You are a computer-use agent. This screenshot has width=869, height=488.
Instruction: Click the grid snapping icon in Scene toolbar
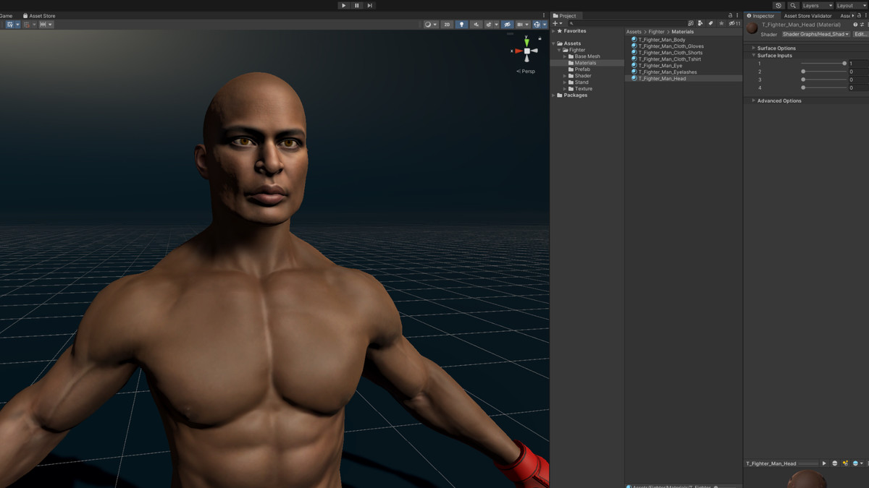click(x=27, y=25)
